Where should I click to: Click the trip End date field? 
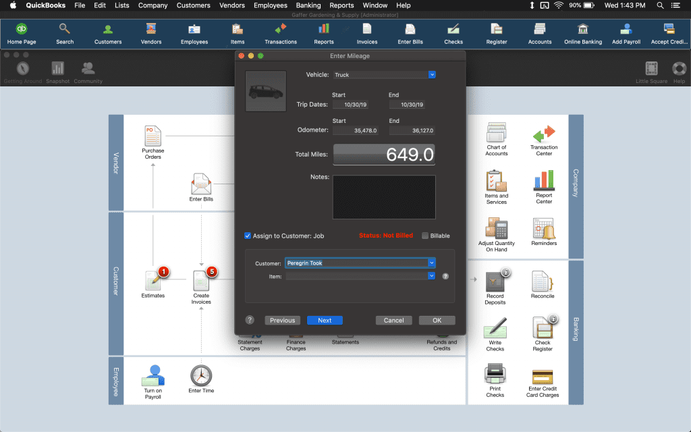pos(407,105)
